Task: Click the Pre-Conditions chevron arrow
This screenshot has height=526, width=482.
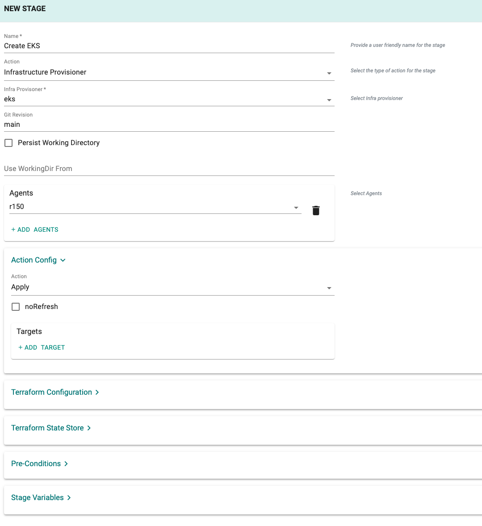Action: [66, 463]
